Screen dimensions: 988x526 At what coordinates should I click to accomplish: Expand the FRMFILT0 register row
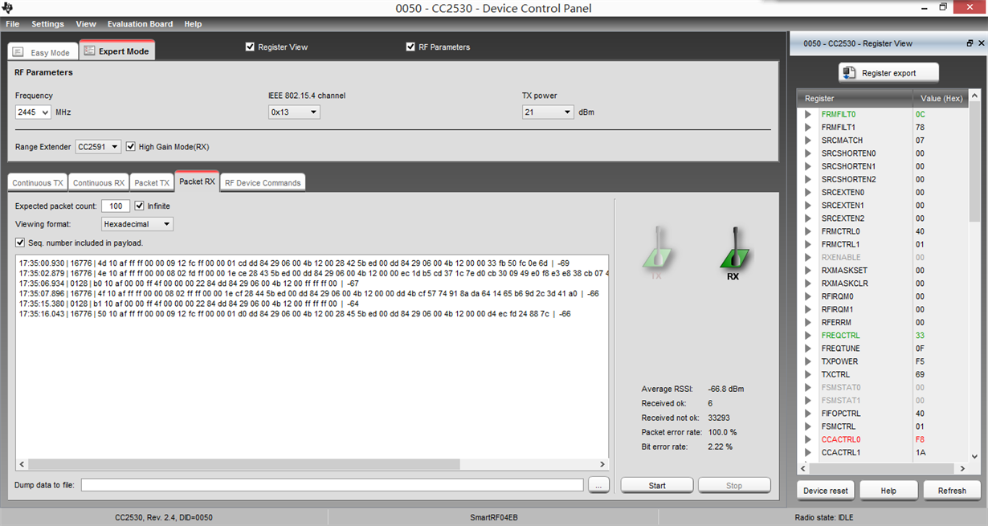[808, 114]
